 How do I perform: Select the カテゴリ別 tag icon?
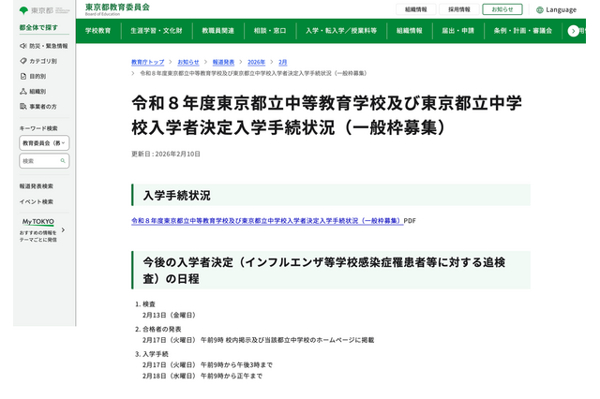coord(22,61)
